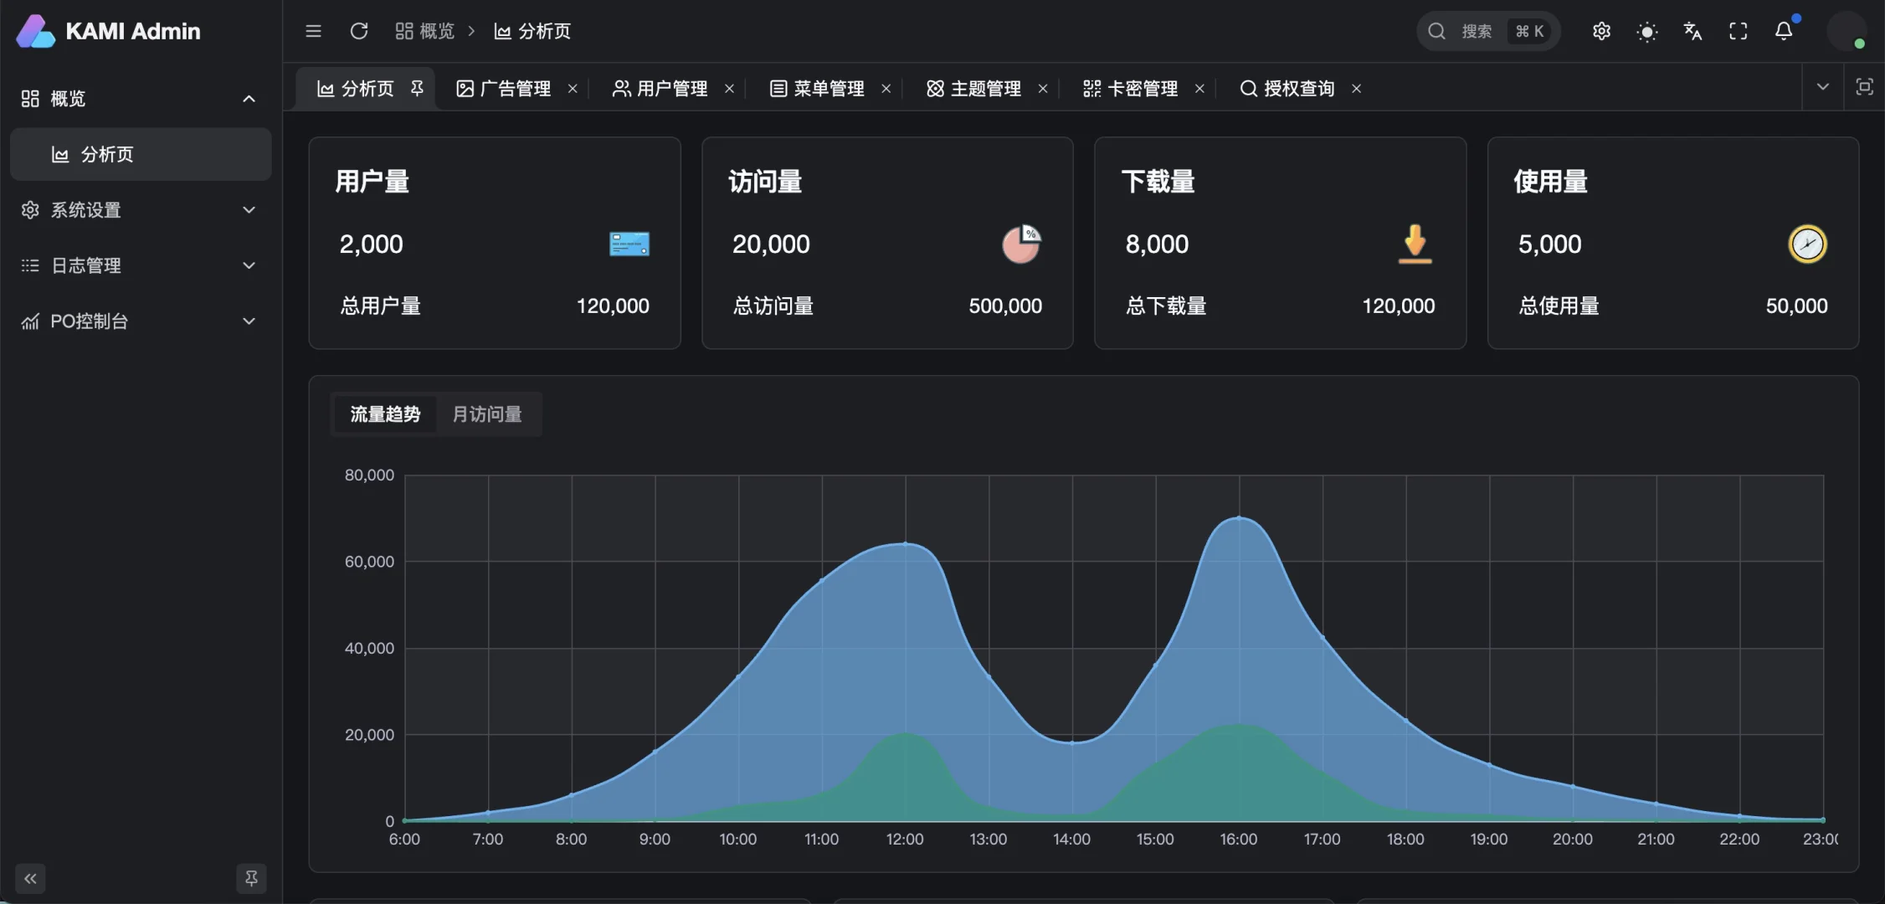Open the settings gear in the header
This screenshot has width=1885, height=904.
1601,31
